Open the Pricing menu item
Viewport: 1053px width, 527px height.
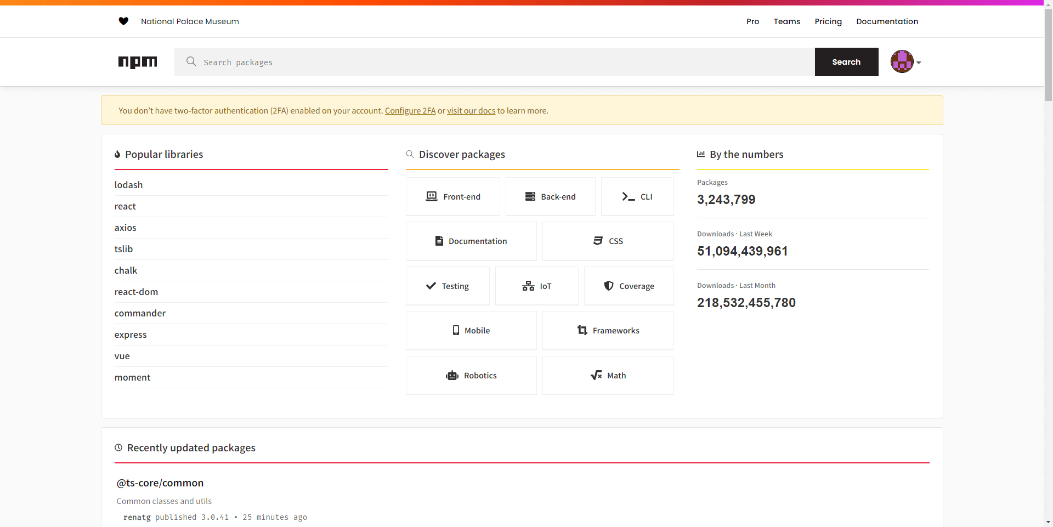coord(828,21)
